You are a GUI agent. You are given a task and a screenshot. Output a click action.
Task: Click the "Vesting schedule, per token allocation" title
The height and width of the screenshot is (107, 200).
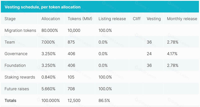[x=42, y=7]
